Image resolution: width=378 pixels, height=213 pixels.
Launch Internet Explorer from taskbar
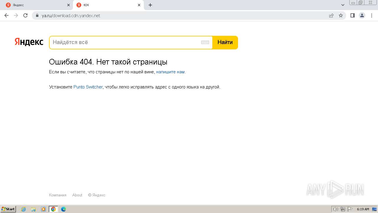point(23,209)
